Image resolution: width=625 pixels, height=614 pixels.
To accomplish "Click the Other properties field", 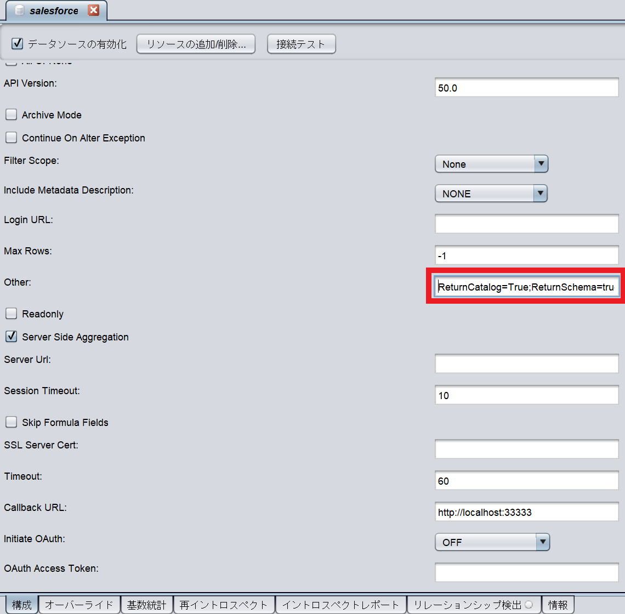I will (x=526, y=287).
